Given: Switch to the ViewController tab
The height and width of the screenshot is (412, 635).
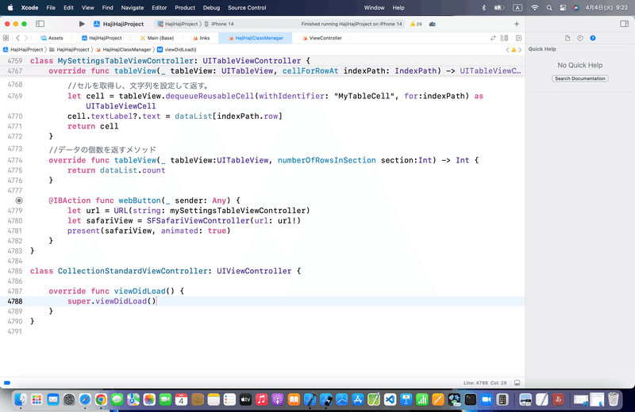Looking at the screenshot, I should tap(322, 38).
